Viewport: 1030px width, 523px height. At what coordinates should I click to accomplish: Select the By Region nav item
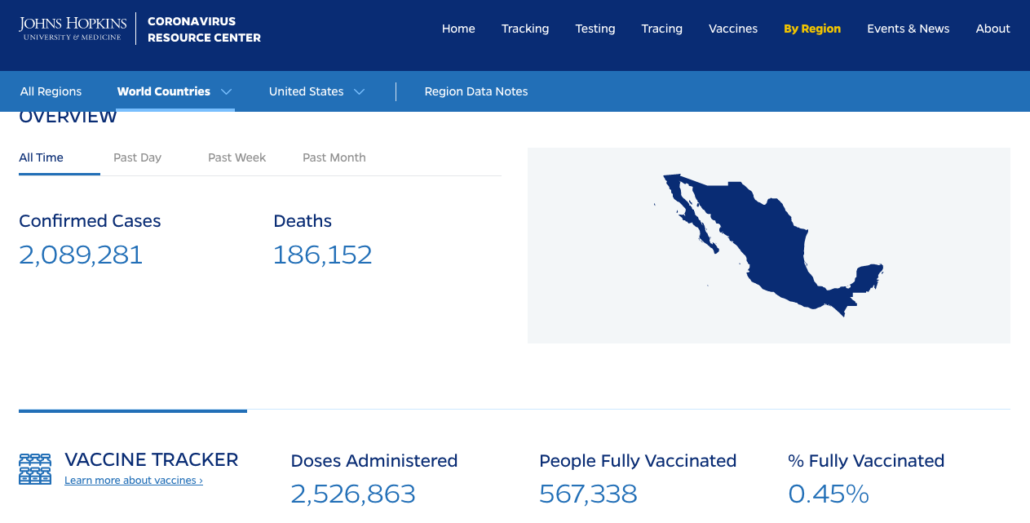(812, 29)
